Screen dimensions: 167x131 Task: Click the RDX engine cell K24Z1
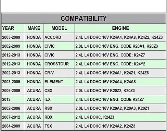[120, 117]
